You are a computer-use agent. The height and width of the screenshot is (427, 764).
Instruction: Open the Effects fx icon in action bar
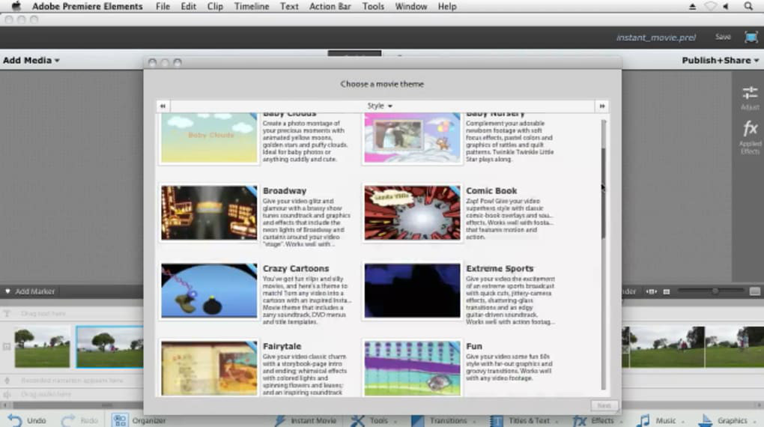coord(580,420)
